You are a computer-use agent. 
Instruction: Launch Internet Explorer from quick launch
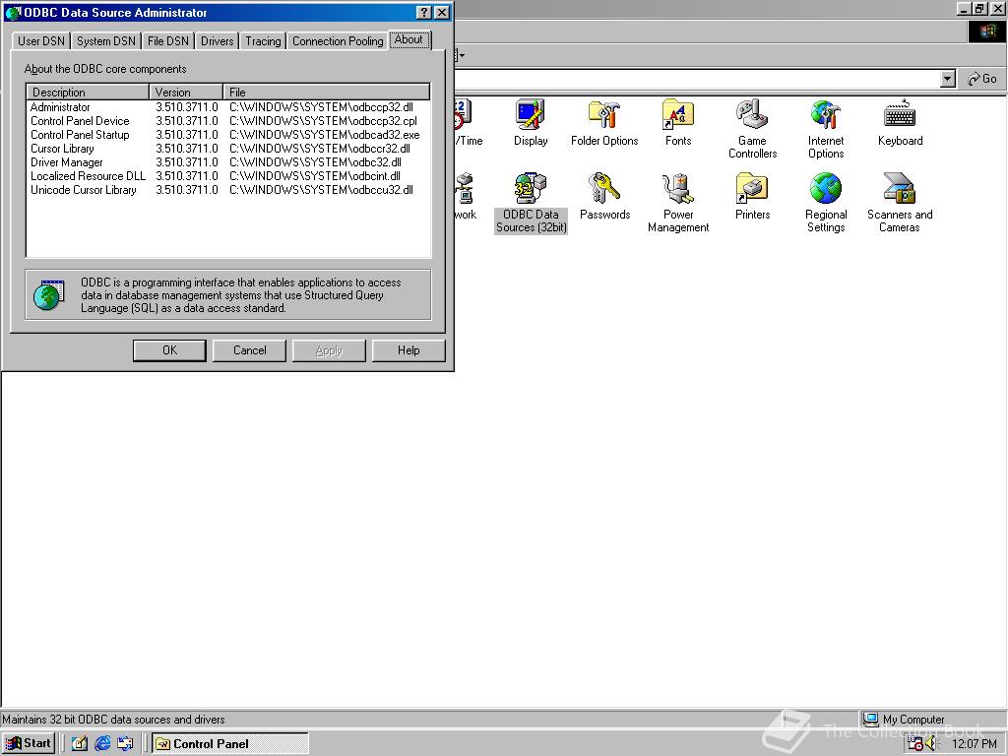click(x=102, y=744)
